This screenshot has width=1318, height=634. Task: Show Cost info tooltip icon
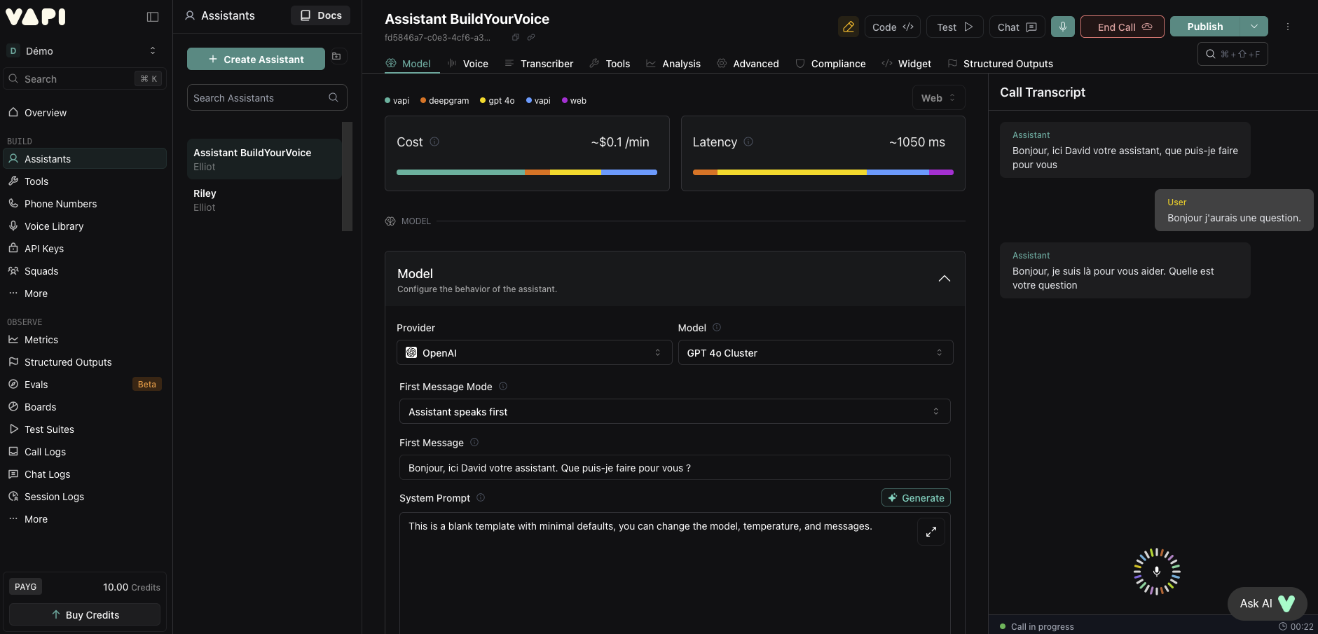coord(434,142)
